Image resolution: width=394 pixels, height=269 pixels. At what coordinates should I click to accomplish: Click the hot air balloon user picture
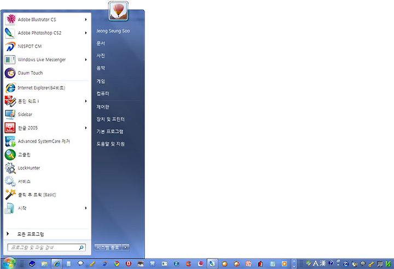click(118, 11)
